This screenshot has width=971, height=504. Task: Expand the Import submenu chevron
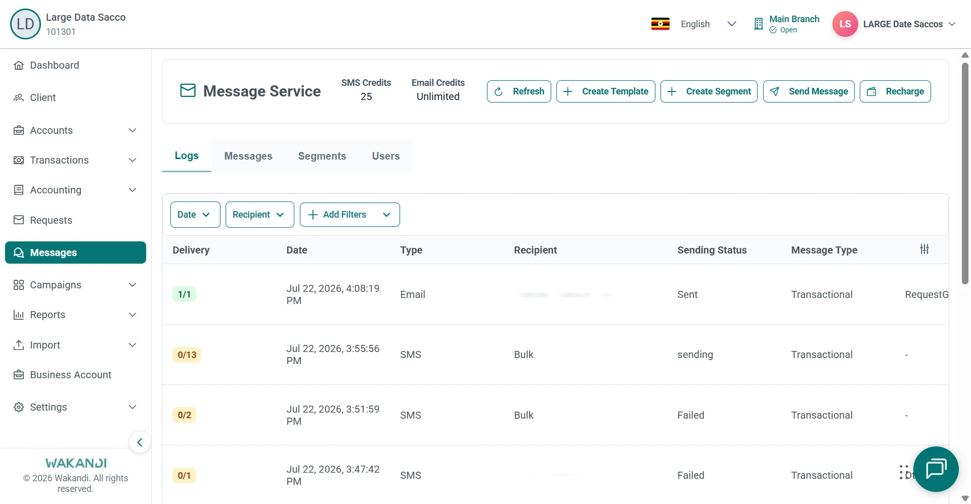pos(133,345)
